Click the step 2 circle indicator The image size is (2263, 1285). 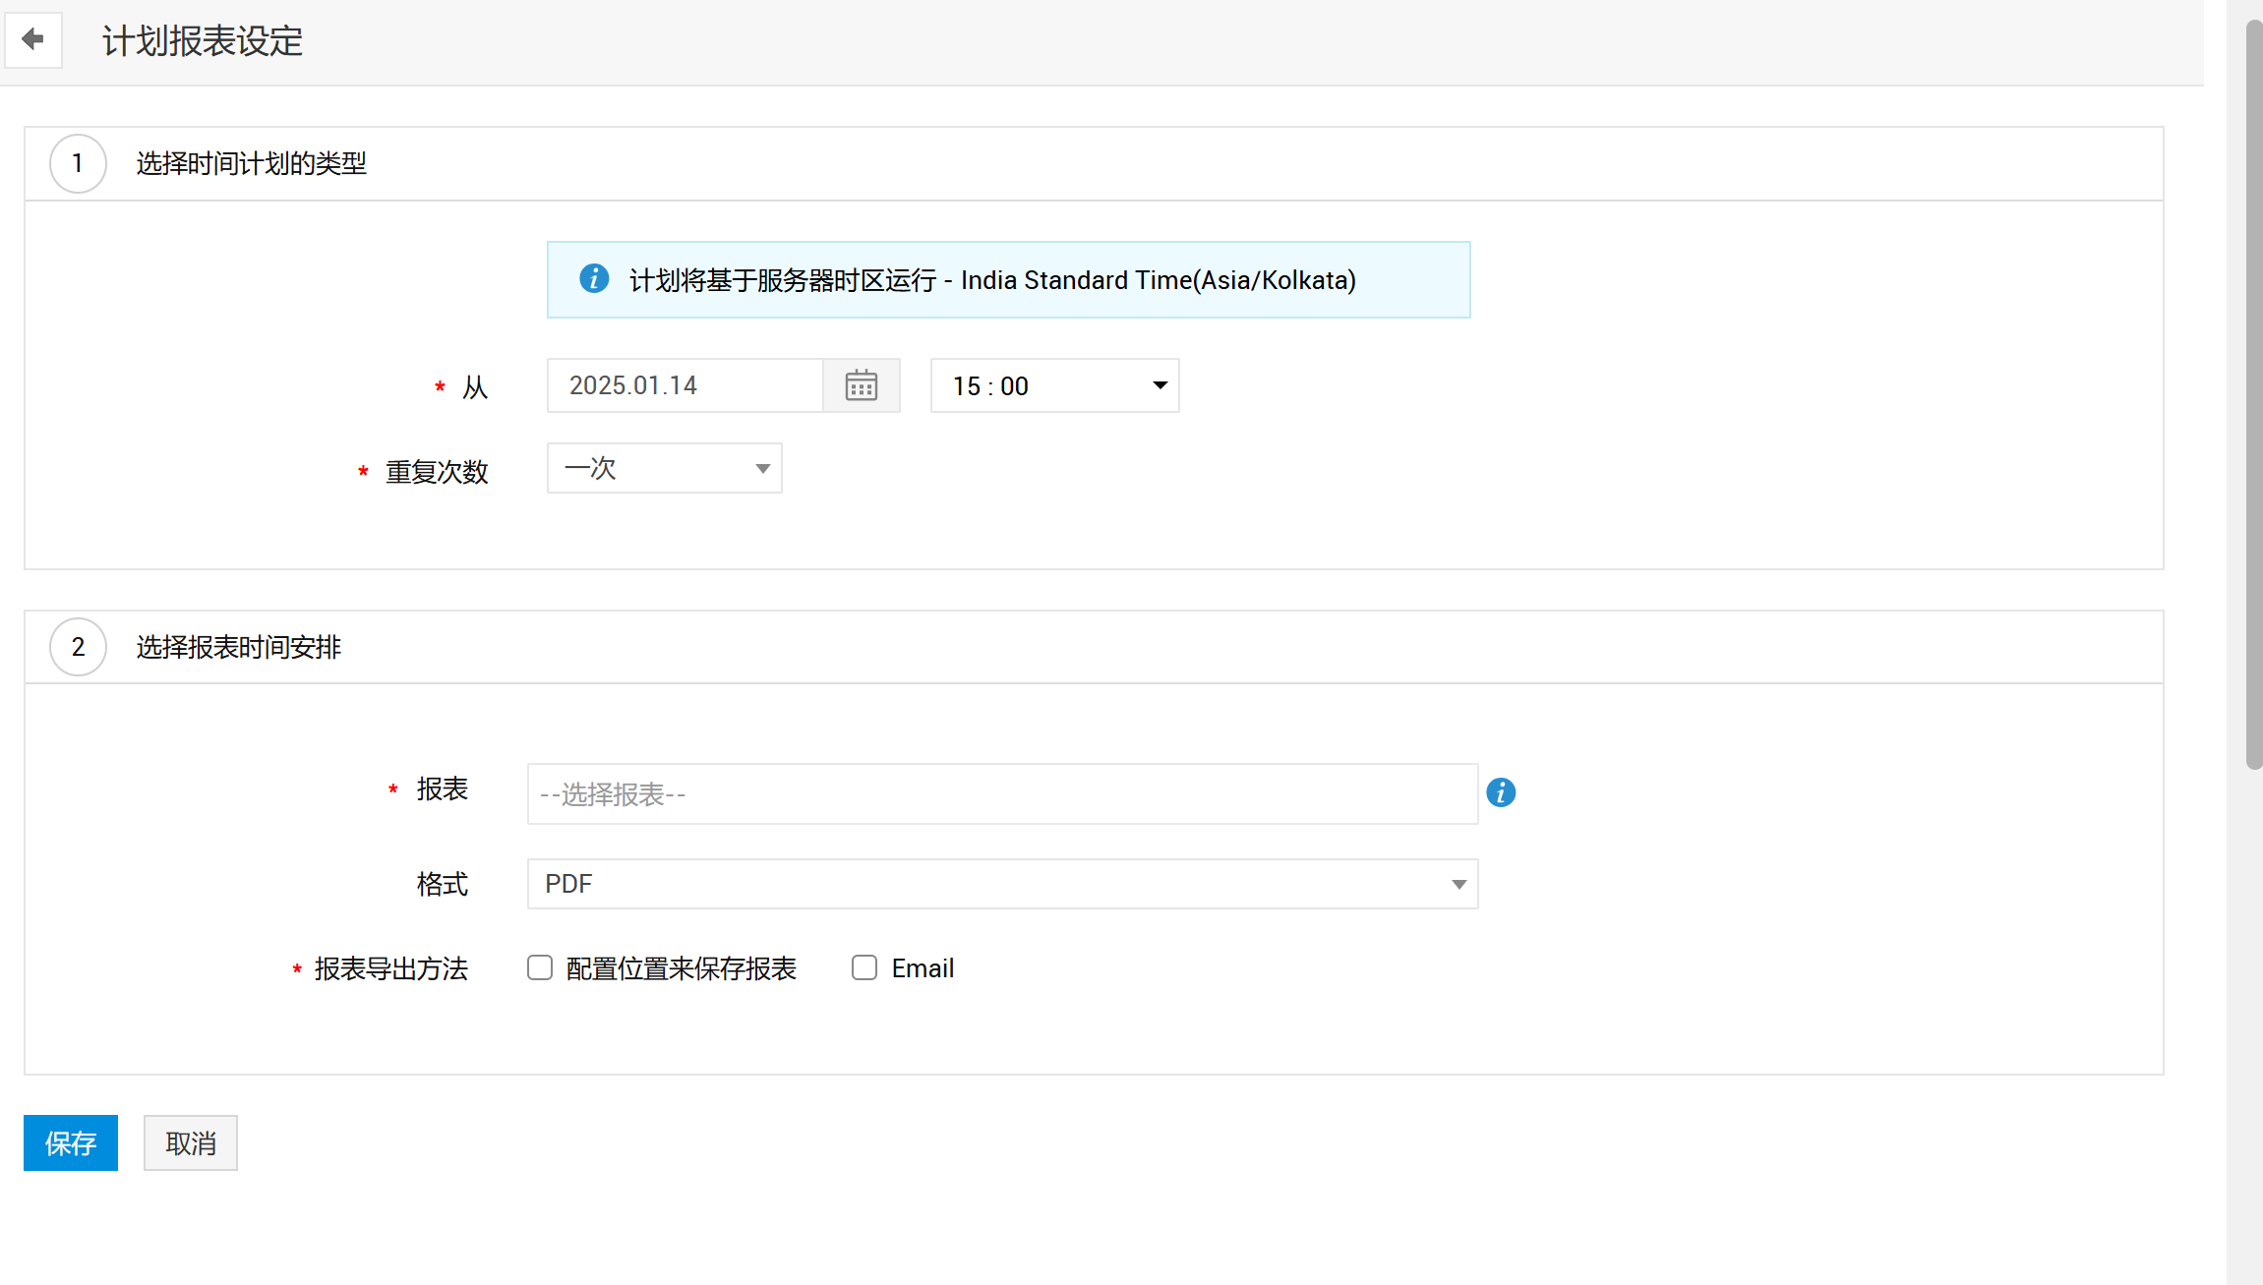coord(78,647)
